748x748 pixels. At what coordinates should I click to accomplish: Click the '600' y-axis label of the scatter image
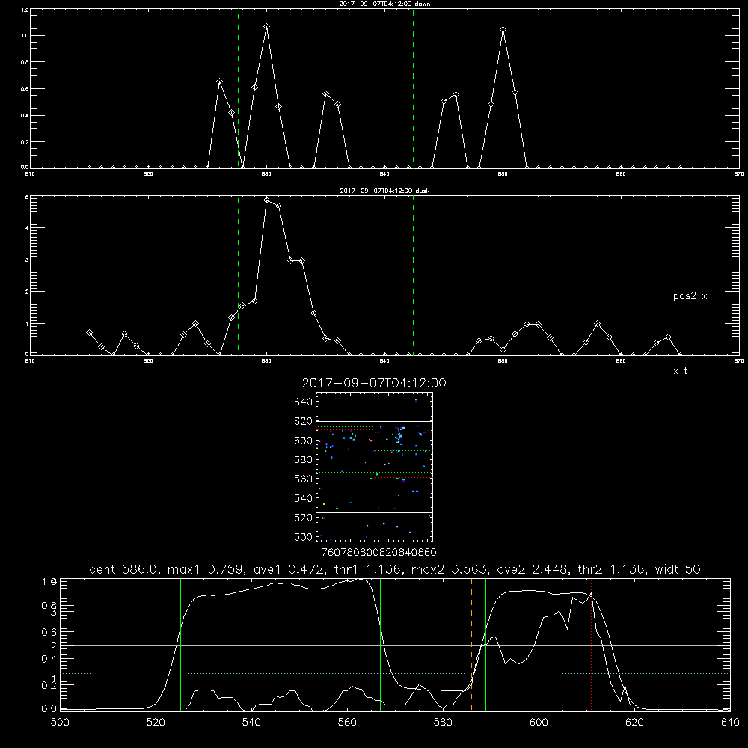coord(304,441)
